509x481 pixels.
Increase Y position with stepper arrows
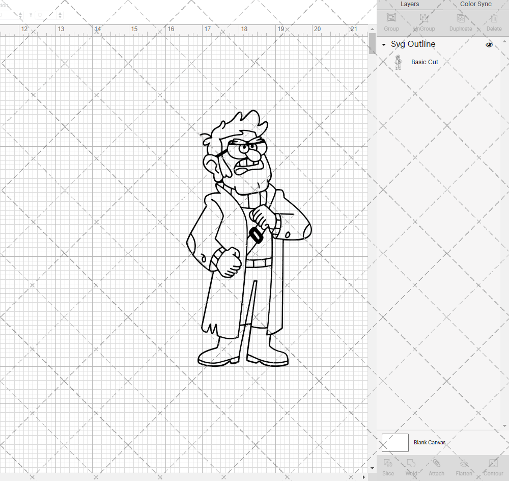tap(60, 13)
